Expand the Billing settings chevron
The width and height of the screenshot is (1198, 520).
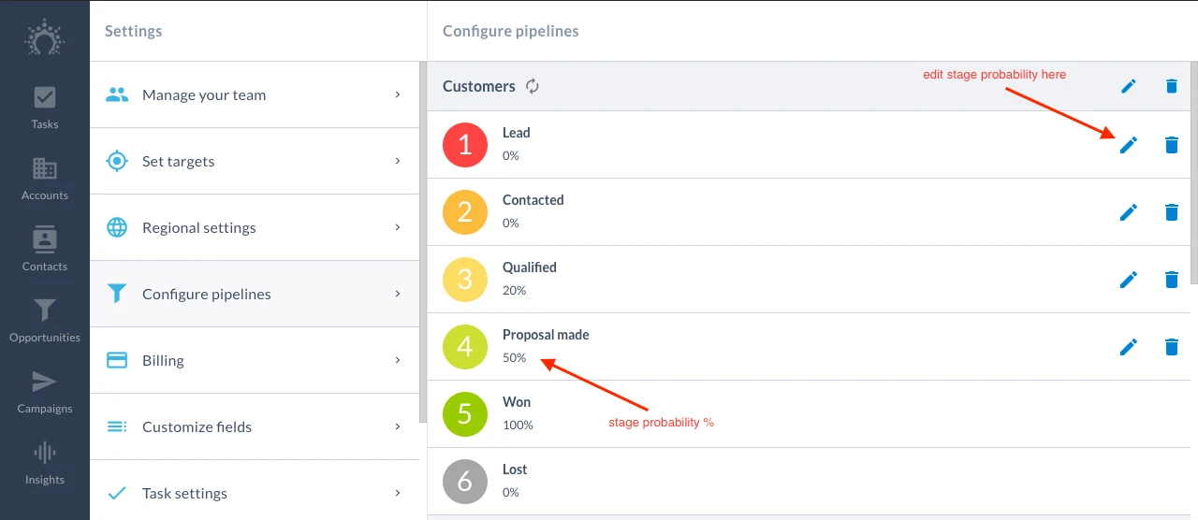pyautogui.click(x=398, y=360)
